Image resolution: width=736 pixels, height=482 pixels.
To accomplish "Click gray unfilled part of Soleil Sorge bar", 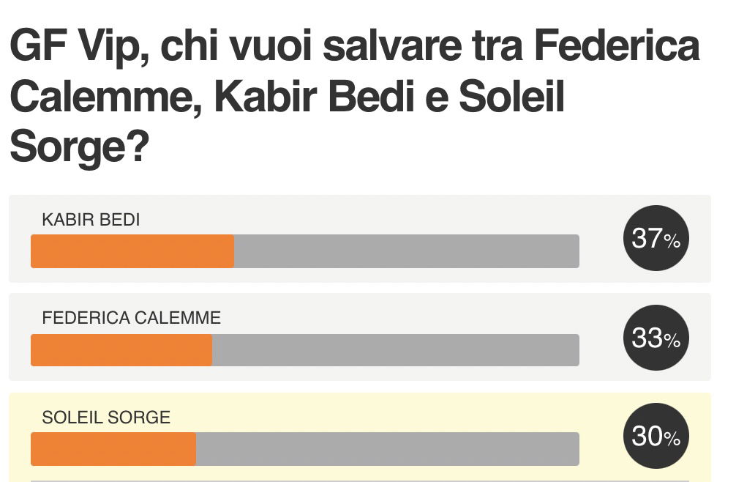I will [x=388, y=449].
